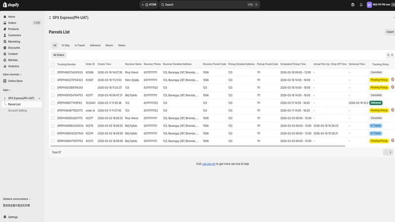Switch to the In Transit tab
Screen dimensions: 395x222
(x=79, y=45)
